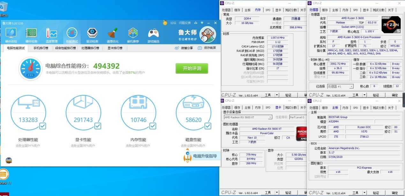Open 工具 dropdown arrow in memory CPU-Z window

click(277, 95)
